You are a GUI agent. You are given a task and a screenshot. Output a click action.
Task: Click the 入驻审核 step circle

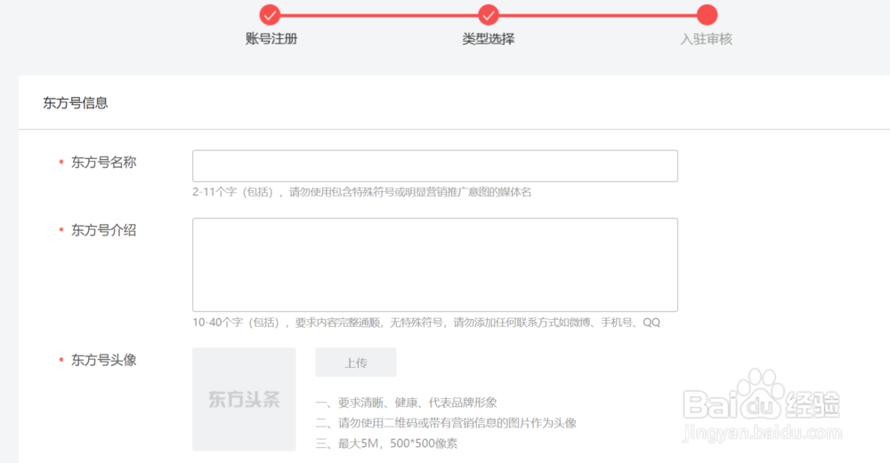(707, 15)
